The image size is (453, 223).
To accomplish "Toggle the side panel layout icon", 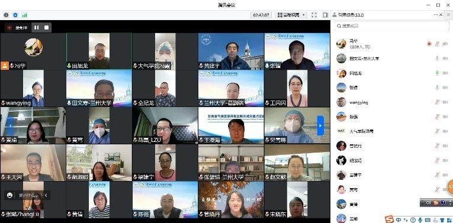I will click(325, 15).
